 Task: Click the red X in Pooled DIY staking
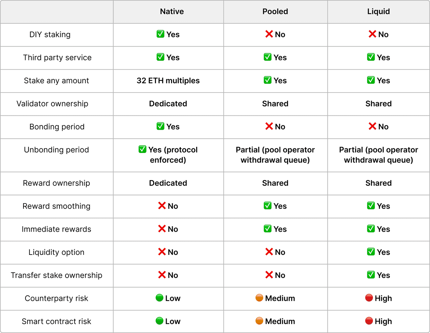pos(269,34)
